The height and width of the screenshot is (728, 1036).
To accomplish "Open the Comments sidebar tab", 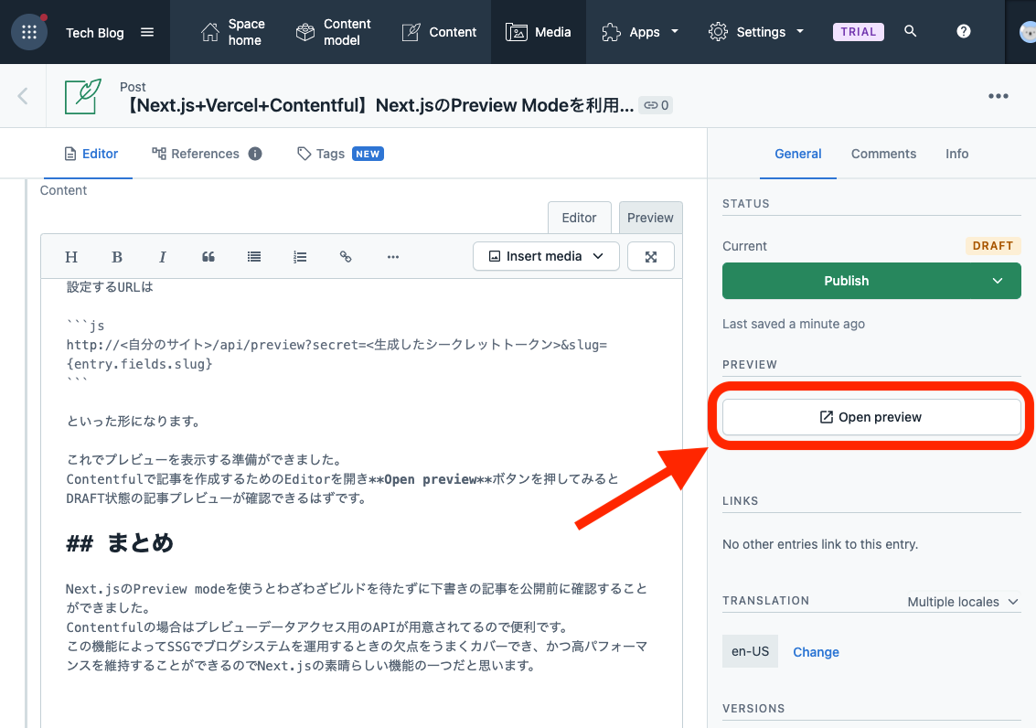I will click(x=883, y=154).
